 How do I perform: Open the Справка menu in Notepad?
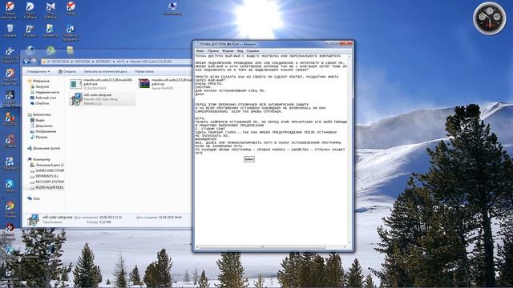(x=252, y=51)
